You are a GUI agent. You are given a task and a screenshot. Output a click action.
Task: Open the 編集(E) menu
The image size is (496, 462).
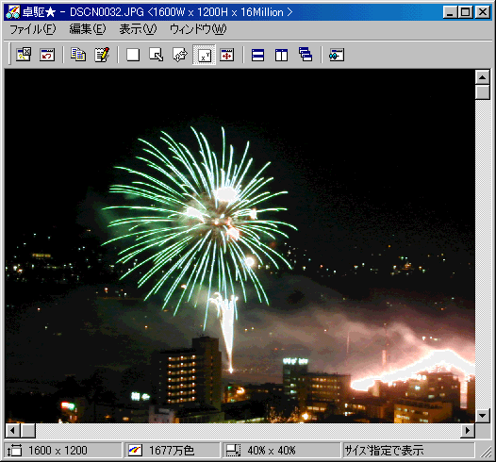tap(88, 29)
